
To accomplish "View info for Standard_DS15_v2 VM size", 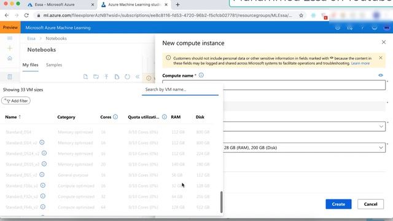I will 44,164.
